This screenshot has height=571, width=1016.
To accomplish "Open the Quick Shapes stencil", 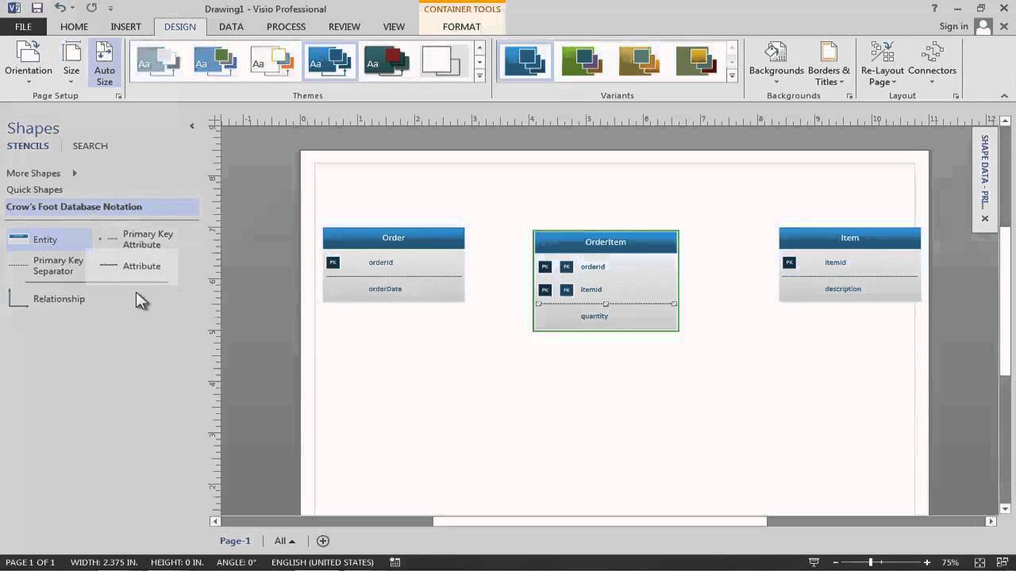I will [x=34, y=190].
